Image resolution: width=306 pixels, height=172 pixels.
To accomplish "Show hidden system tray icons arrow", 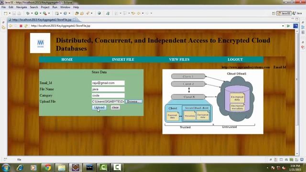I will 267,168.
